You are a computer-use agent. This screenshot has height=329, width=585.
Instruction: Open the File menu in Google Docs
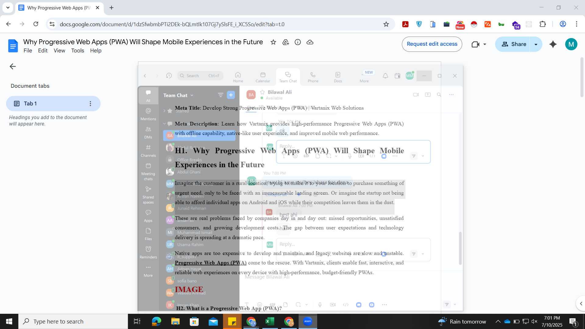(28, 51)
